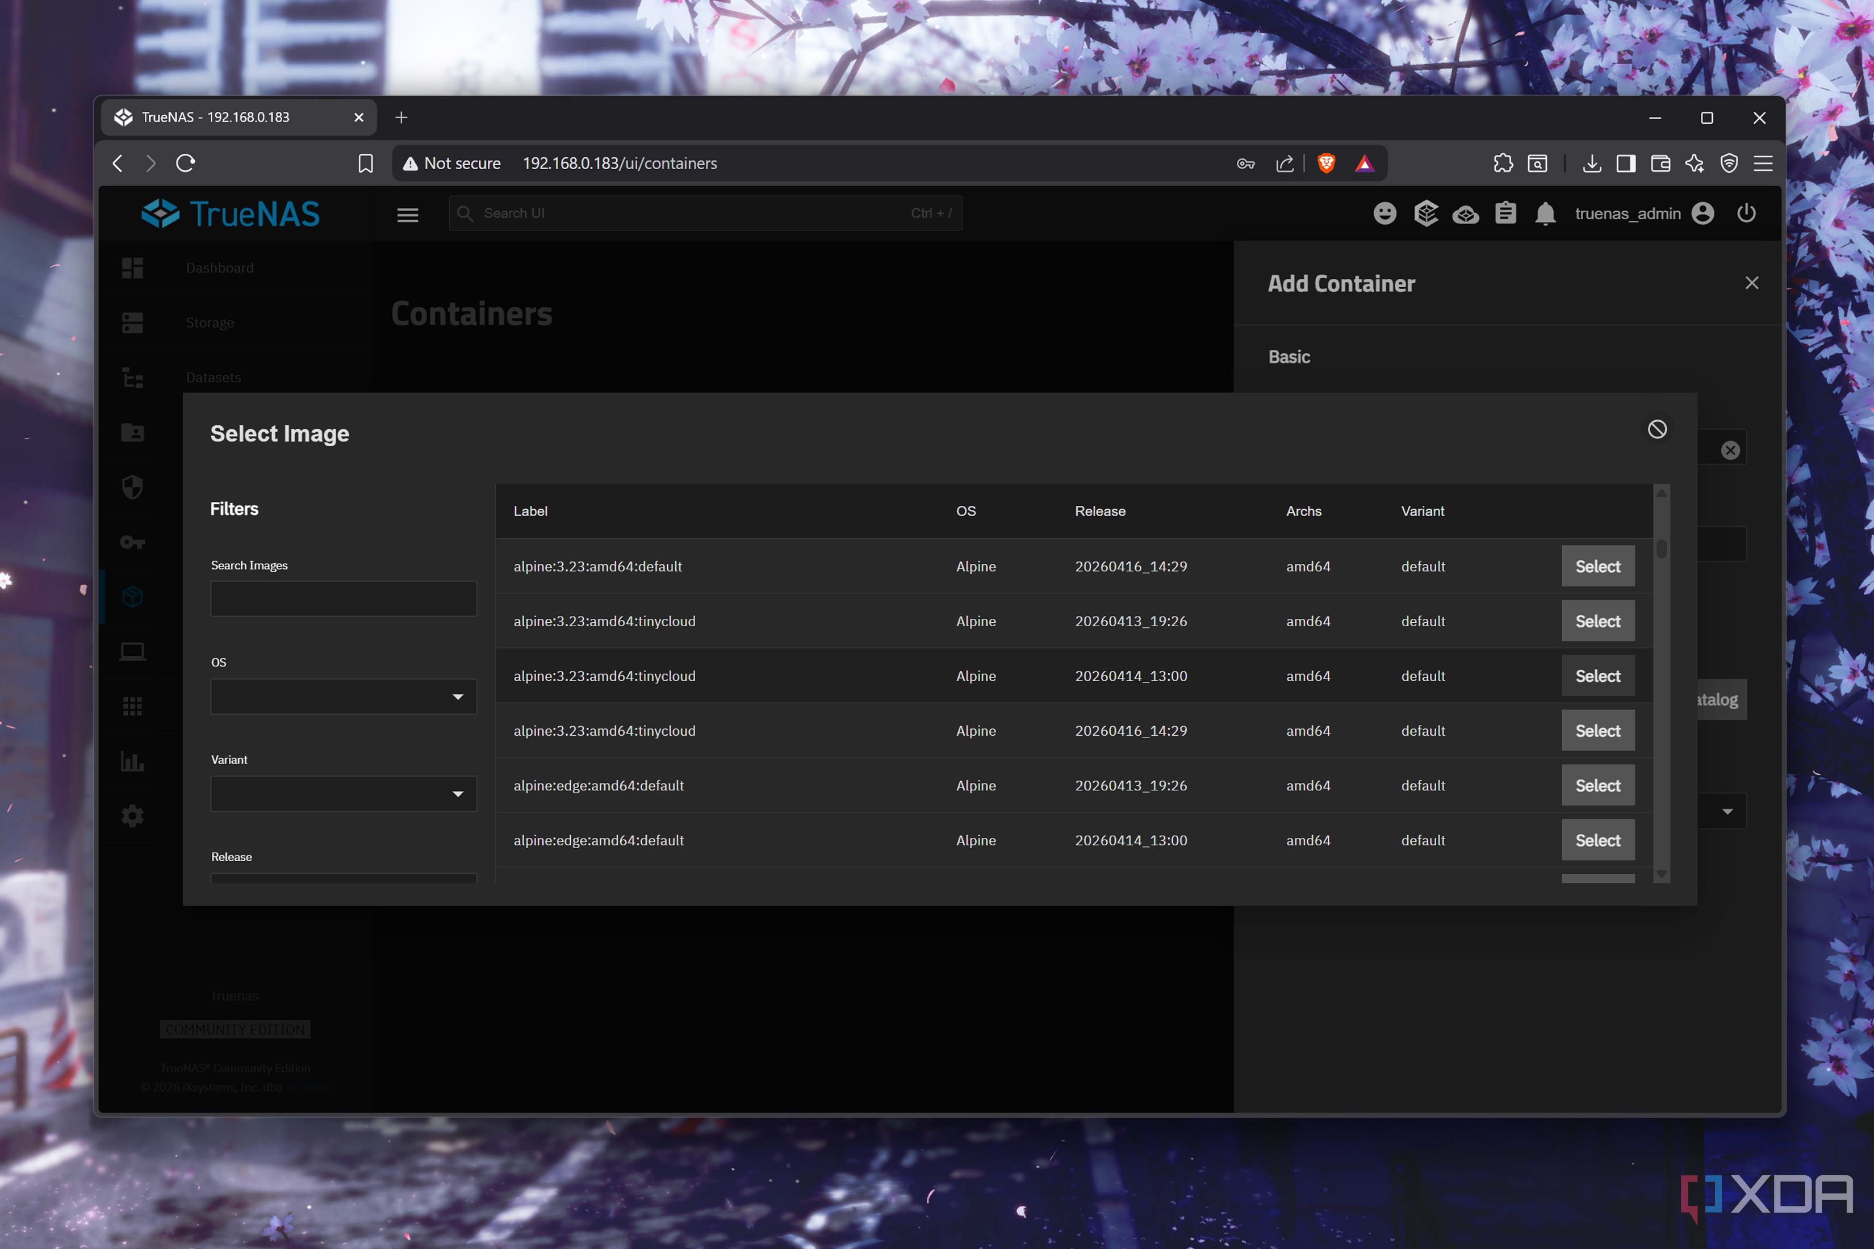Select alpine:3.23:amd64:default image released 20260416_14:29

[1597, 567]
